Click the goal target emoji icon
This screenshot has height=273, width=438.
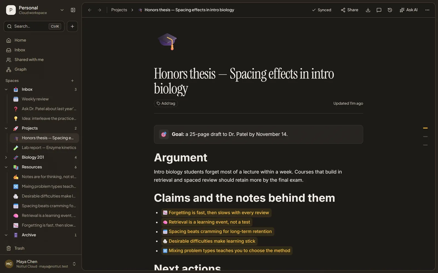(164, 134)
